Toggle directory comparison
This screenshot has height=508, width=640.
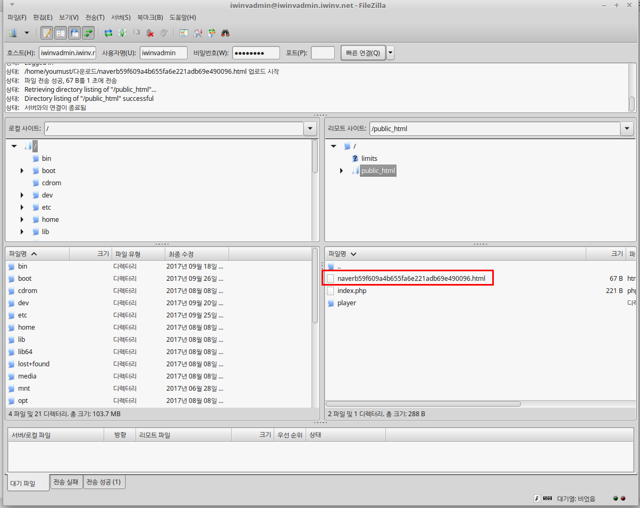point(198,33)
